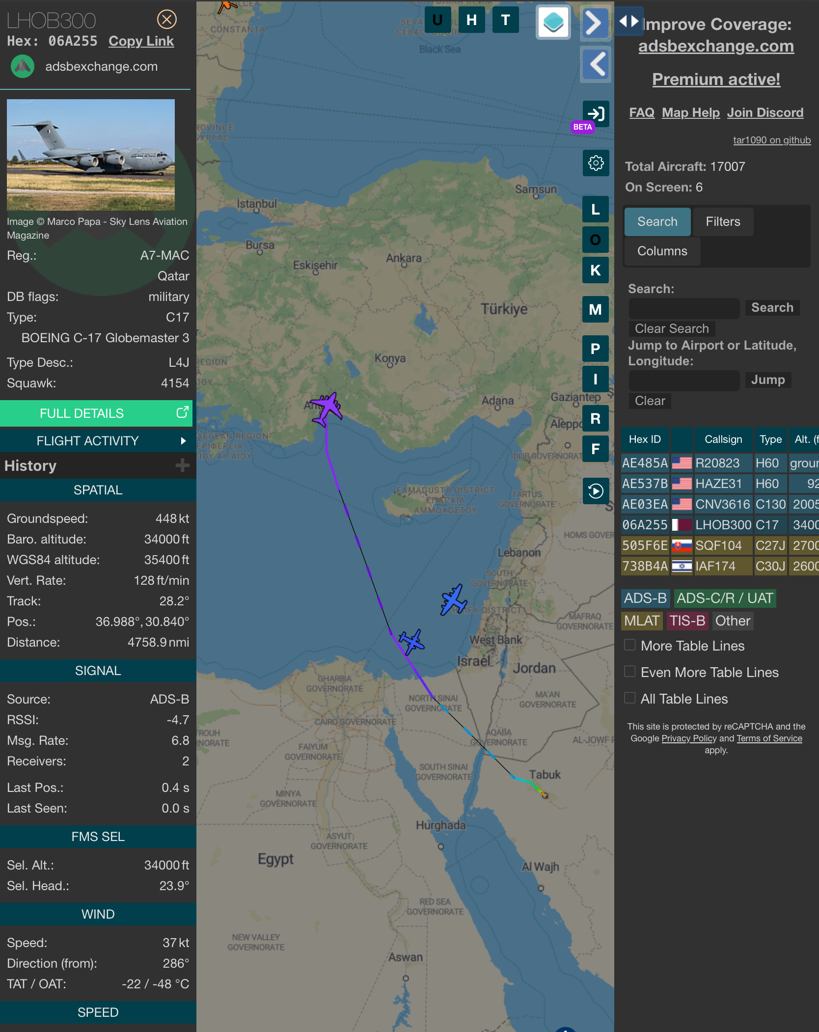Viewport: 819px width, 1032px height.
Task: Collapse the FMS SEL section header
Action: coord(98,837)
